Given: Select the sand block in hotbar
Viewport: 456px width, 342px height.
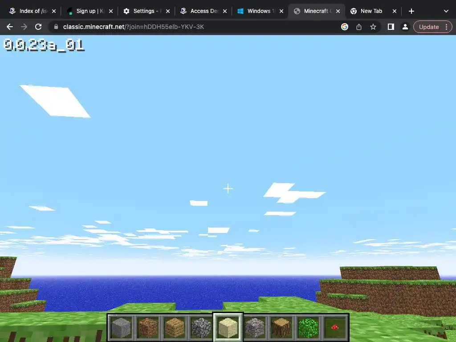Looking at the screenshot, I should tap(228, 327).
